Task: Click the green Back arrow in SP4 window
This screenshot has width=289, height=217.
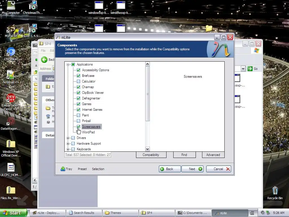Action: pyautogui.click(x=44, y=60)
